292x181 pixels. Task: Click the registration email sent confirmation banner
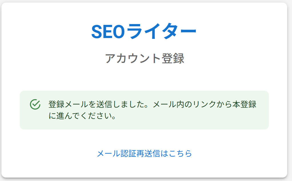[144, 110]
